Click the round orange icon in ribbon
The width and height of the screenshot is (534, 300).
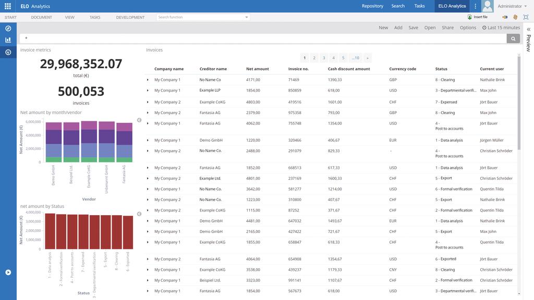[x=515, y=17]
